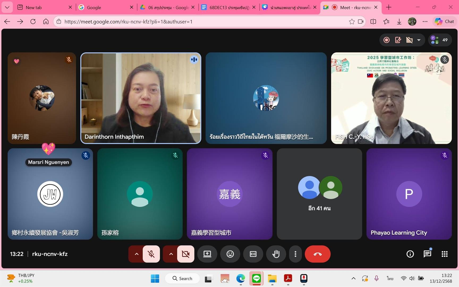Turn on your camera
459x287 pixels.
coord(186,254)
